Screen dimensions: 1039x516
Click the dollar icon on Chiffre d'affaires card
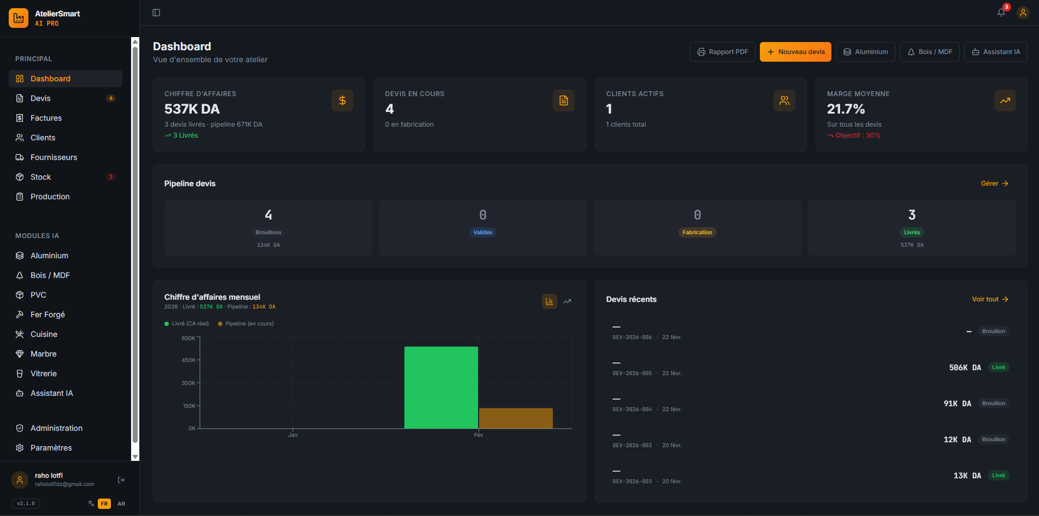343,100
